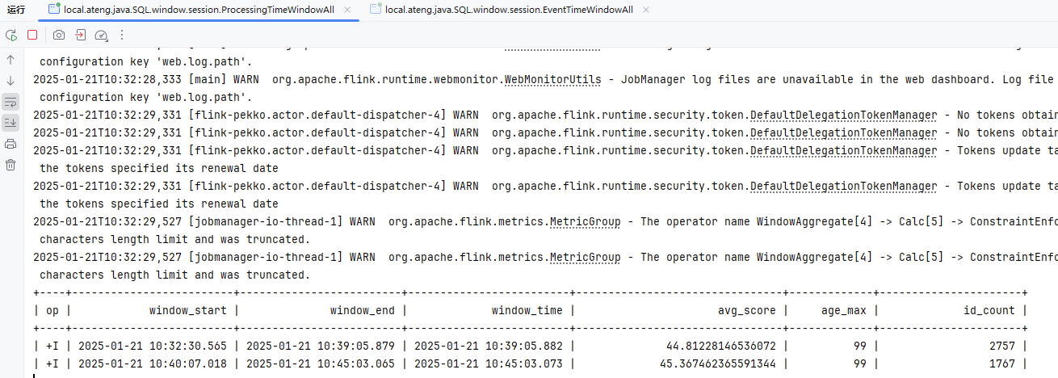Open the first DefaultDelegationTokenManager class link
1058x378 pixels.
[x=843, y=115]
